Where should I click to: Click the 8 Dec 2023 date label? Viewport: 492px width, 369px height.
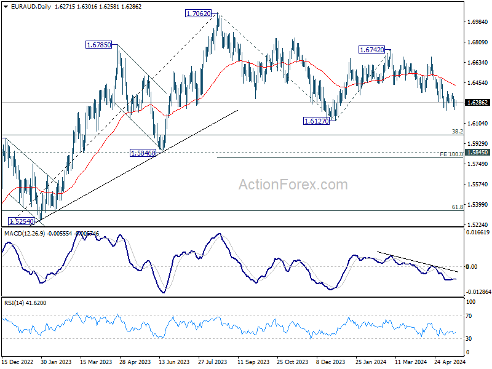click(x=330, y=362)
